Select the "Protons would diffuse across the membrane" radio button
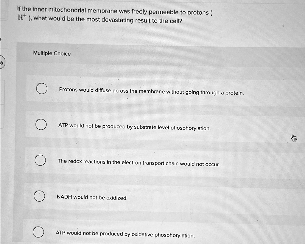Viewport: 305px width, 244px height. point(42,89)
